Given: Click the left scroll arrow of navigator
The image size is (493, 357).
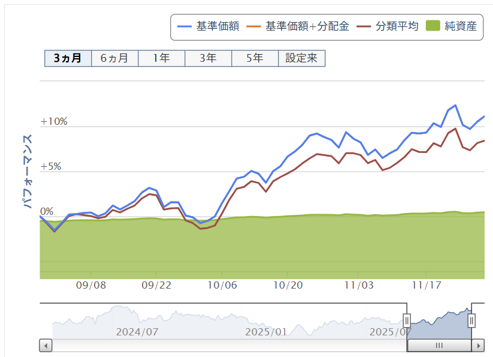Looking at the screenshot, I should (46, 346).
